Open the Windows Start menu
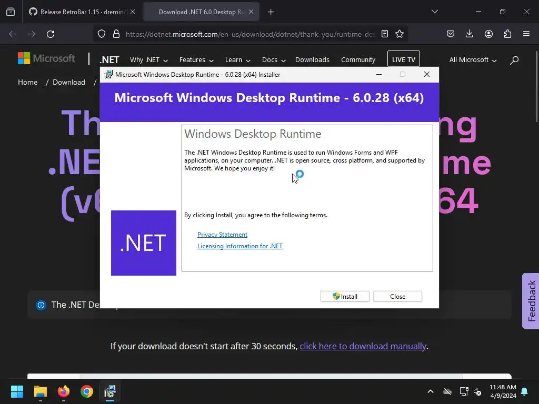Viewport: 539px width, 404px height. tap(17, 391)
